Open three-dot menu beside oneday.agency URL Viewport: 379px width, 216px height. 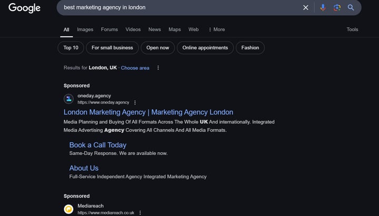point(135,102)
